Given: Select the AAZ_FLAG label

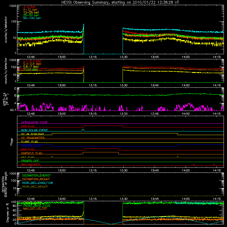Looking at the screenshot, I should click(x=28, y=157).
